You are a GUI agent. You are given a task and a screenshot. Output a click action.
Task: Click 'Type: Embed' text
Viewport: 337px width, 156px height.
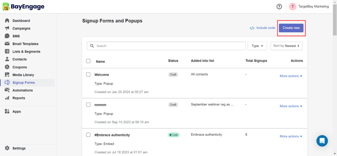tap(104, 144)
